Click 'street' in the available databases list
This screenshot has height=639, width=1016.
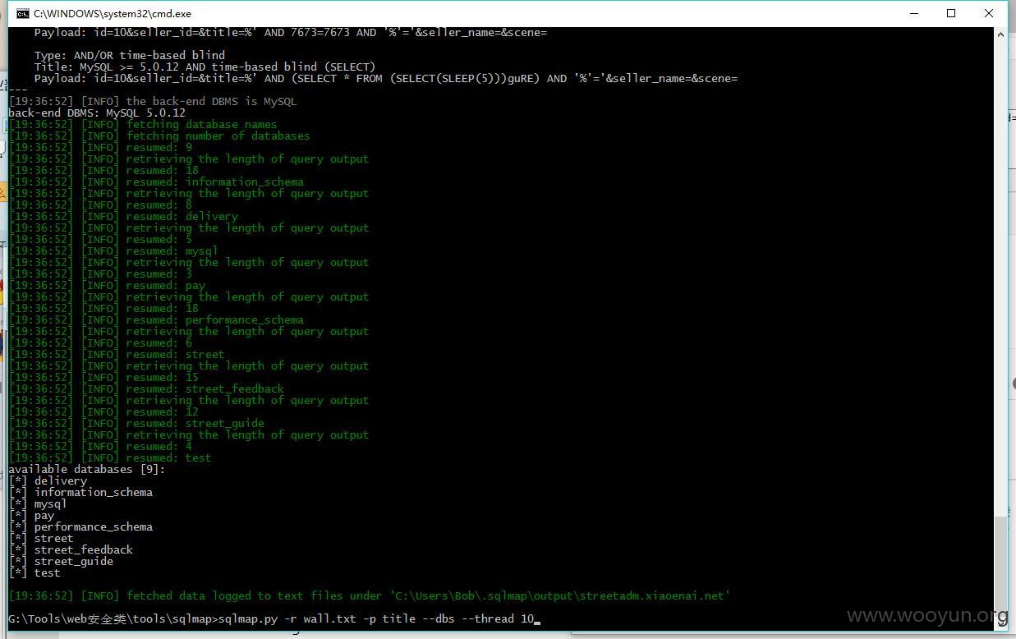pos(54,538)
